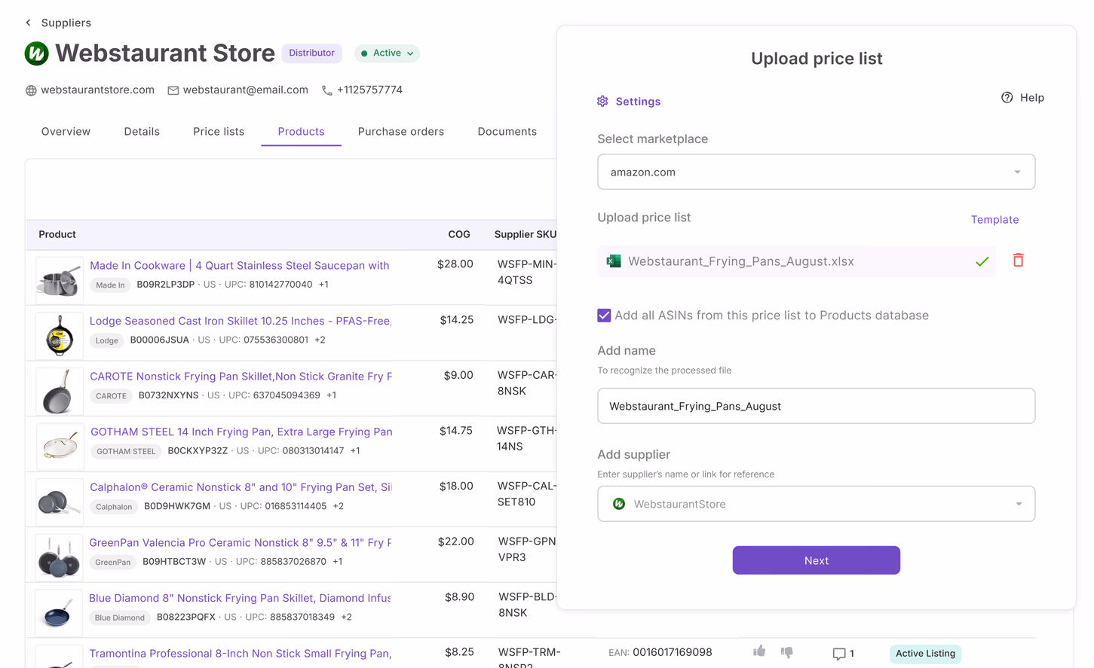
Task: Open the Template link
Action: (x=994, y=220)
